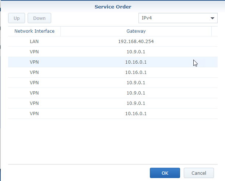Select the sixth row, VPN 10.9.0.1
The height and width of the screenshot is (181, 225).
coord(34,93)
